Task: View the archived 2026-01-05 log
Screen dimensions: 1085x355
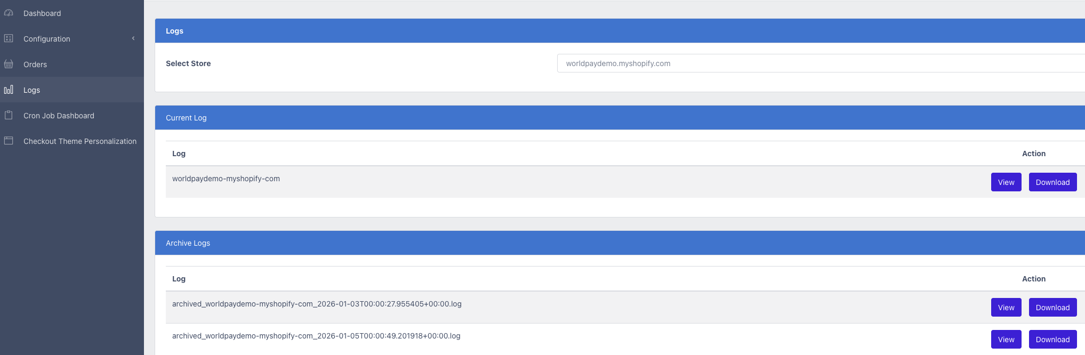Action: coord(1006,340)
